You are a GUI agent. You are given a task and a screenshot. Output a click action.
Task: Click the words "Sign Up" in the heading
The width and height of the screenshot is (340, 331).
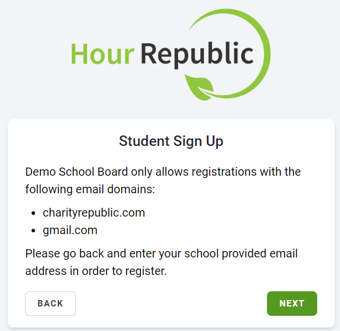(198, 141)
